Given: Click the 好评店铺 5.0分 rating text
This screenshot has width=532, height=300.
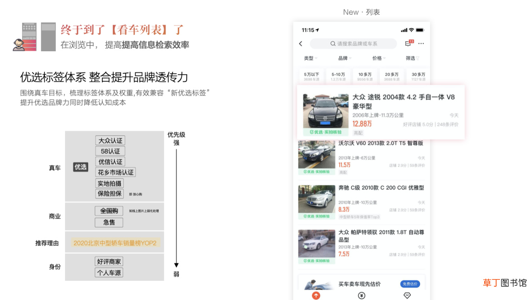Looking at the screenshot, I should tap(418, 125).
